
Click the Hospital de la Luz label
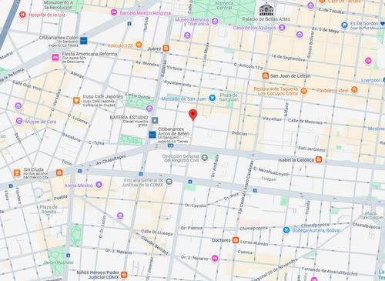47,15
